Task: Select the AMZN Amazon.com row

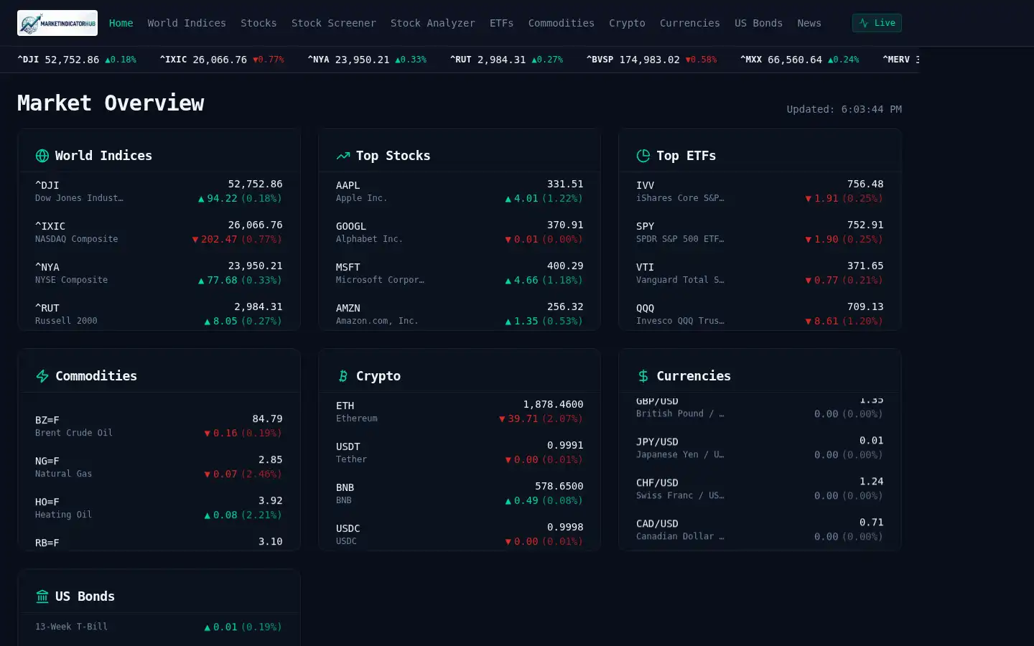Action: click(x=460, y=314)
